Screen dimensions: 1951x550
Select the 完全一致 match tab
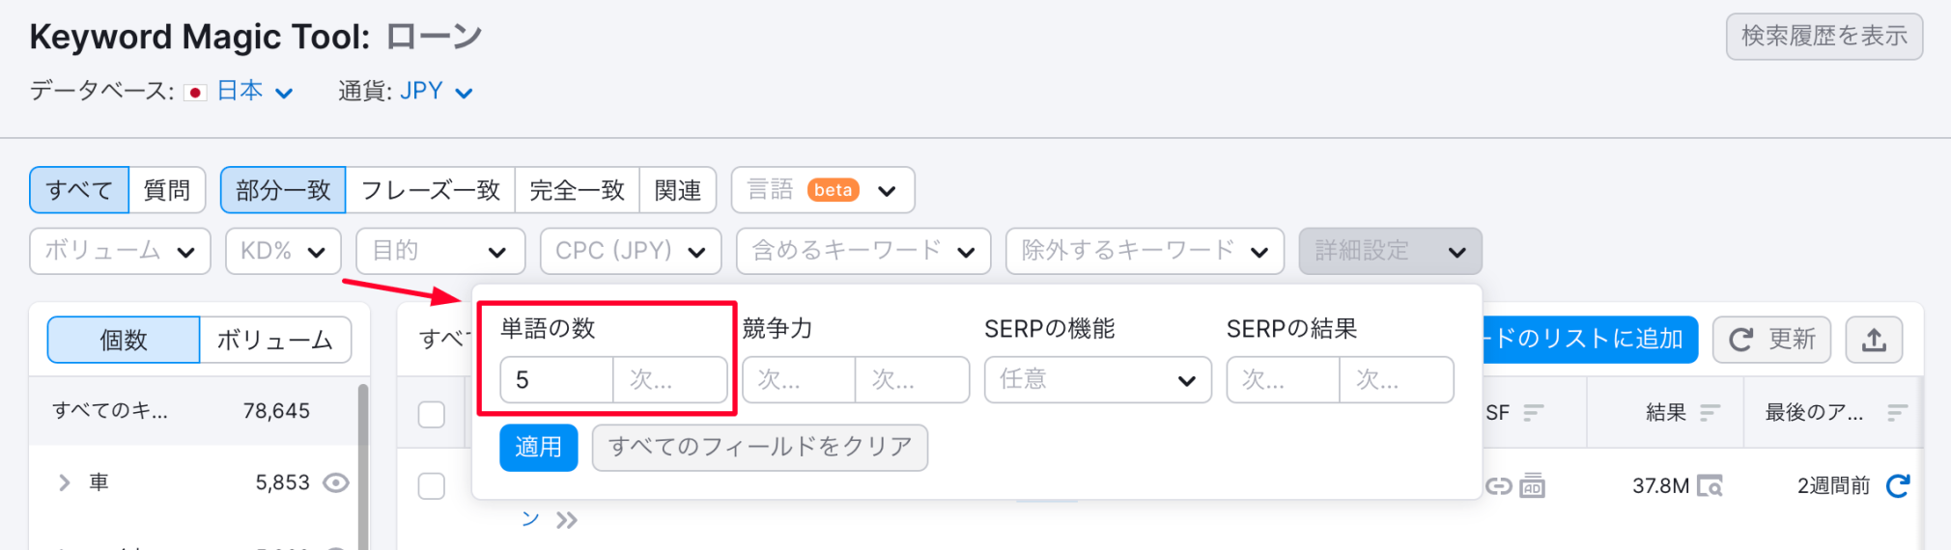(578, 190)
